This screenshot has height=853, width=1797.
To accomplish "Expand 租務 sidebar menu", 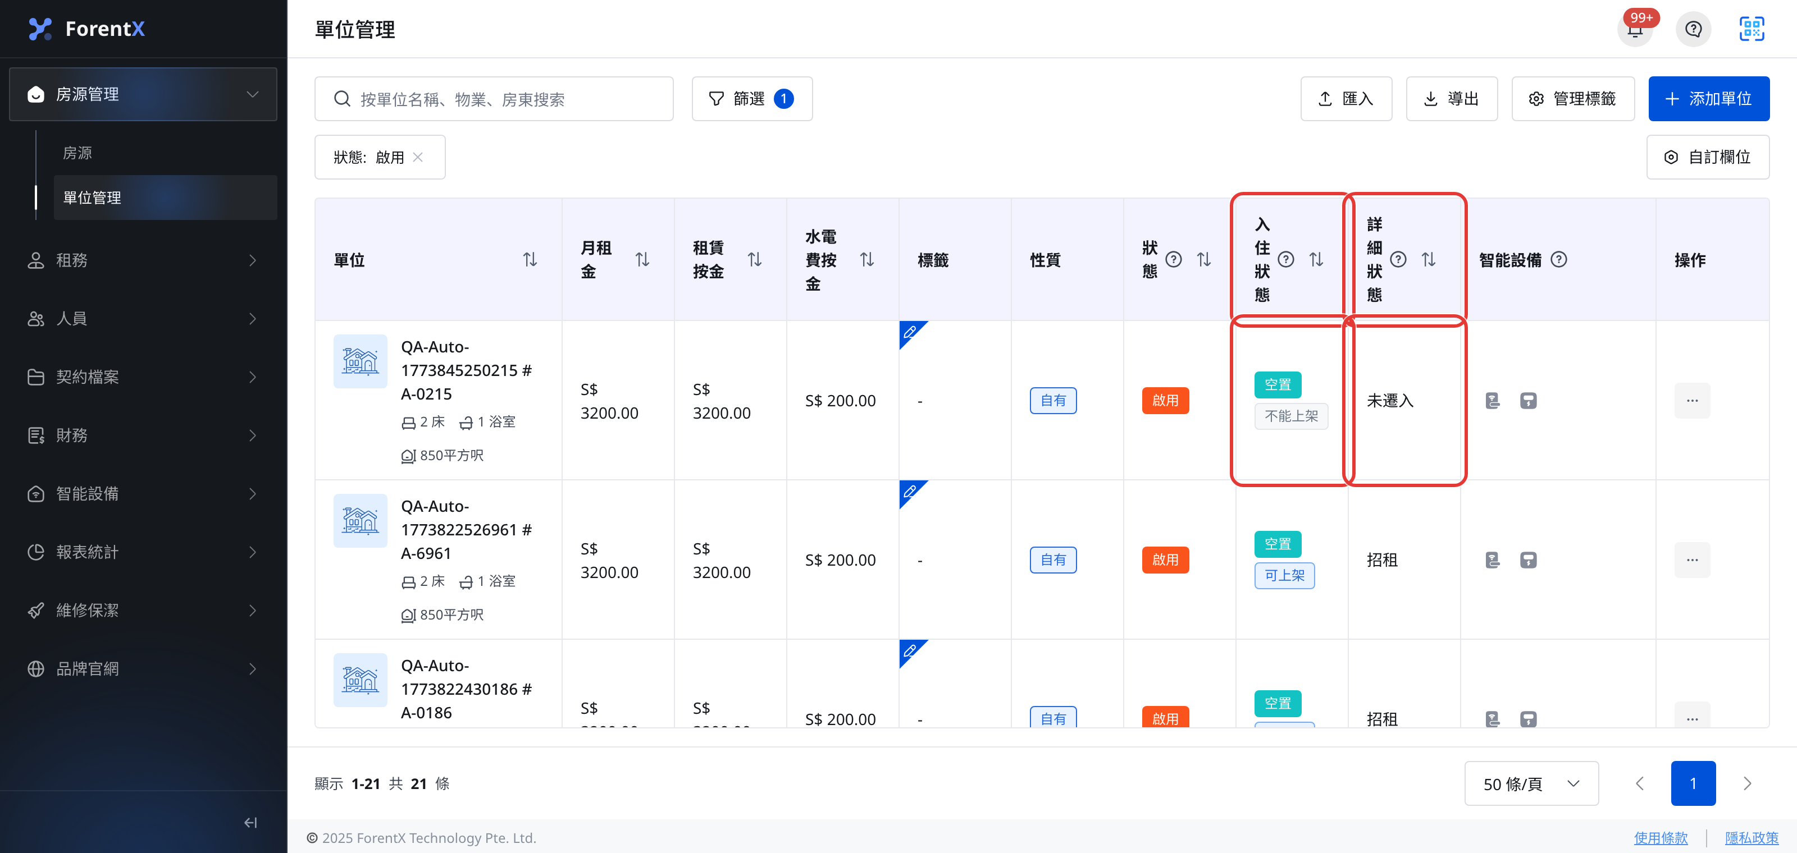I will coord(143,260).
